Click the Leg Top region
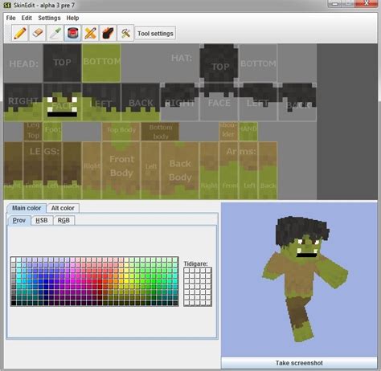This screenshot has height=371, width=381. pyautogui.click(x=33, y=132)
